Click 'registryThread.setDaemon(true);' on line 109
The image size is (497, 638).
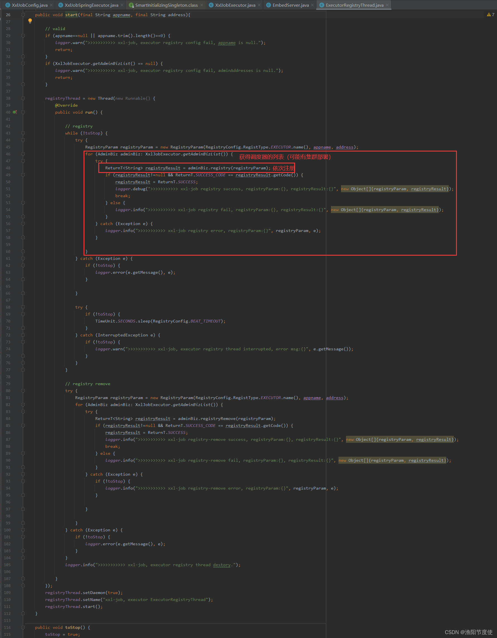(x=84, y=593)
